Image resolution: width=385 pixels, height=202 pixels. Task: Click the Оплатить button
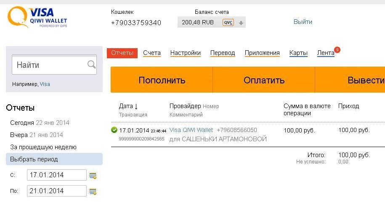tap(264, 80)
